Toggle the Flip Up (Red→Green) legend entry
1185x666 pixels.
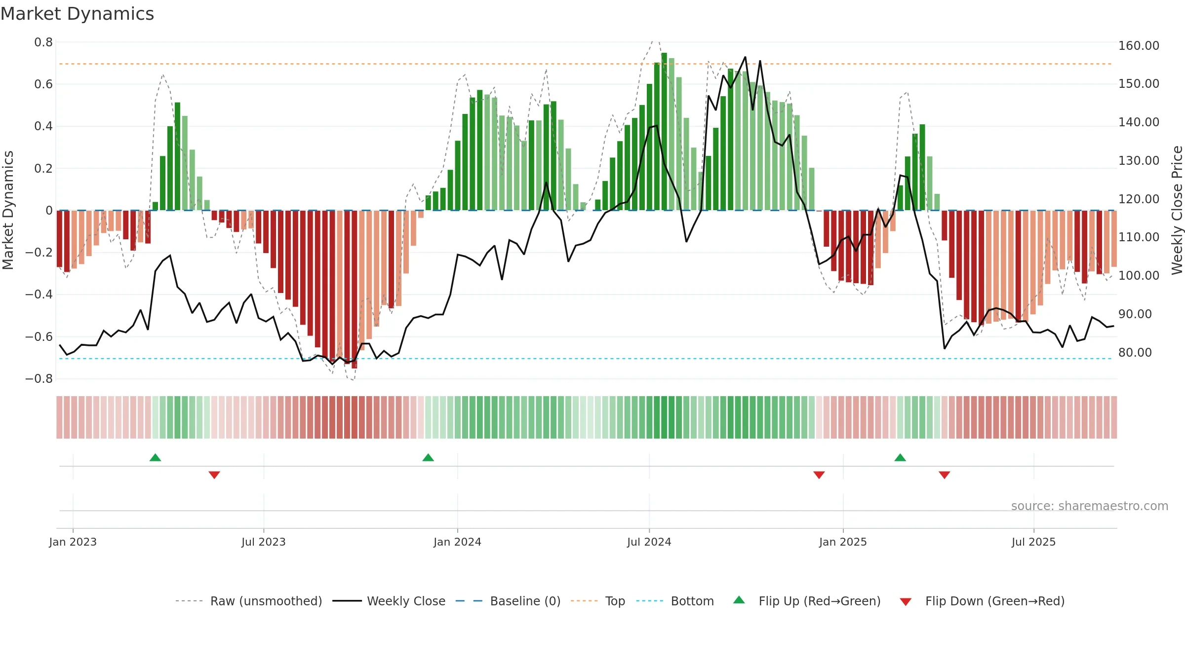pyautogui.click(x=807, y=601)
